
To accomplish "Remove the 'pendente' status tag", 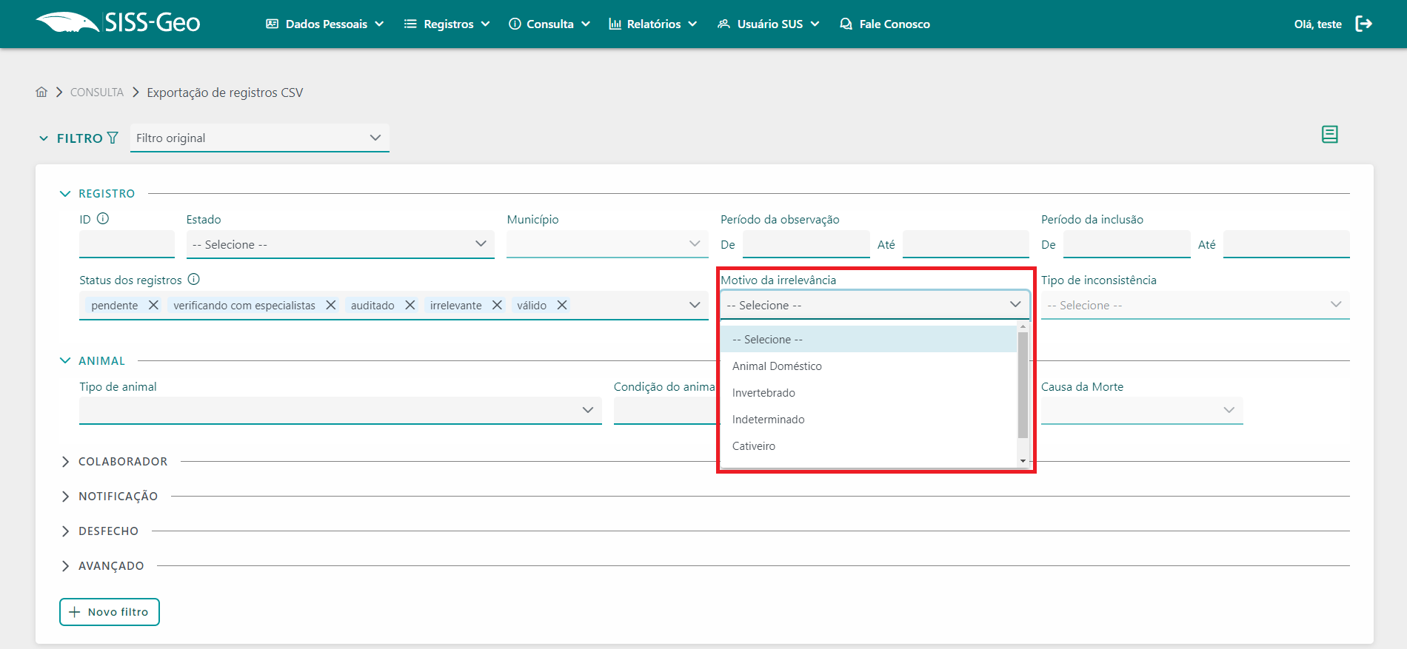I will pos(153,305).
